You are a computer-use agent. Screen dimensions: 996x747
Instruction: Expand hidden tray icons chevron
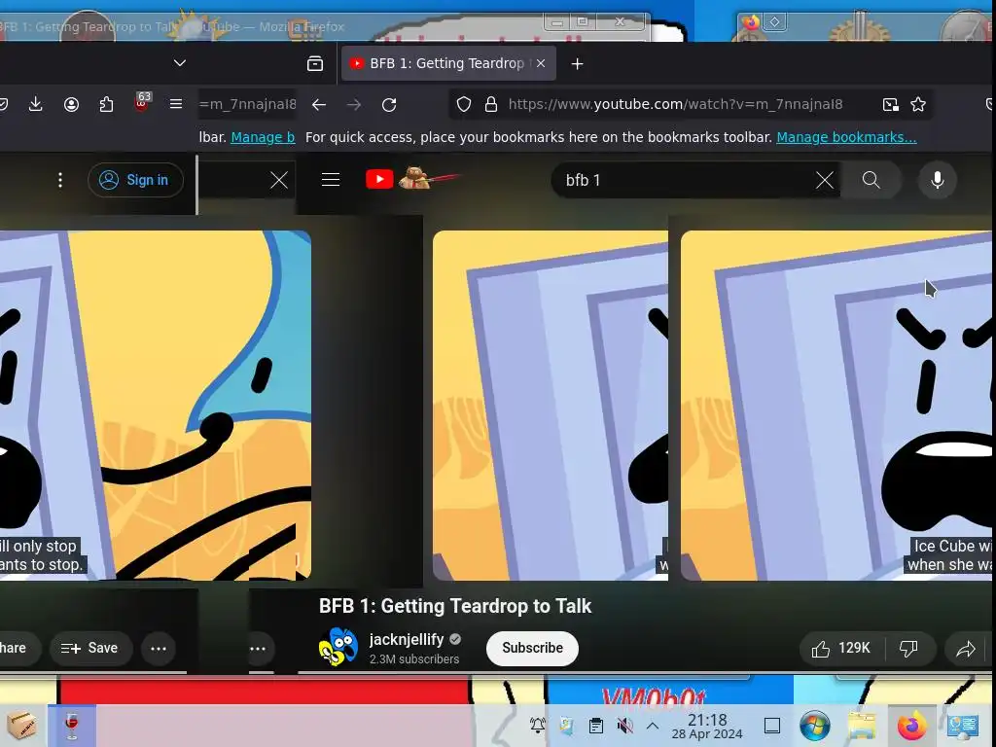[653, 726]
